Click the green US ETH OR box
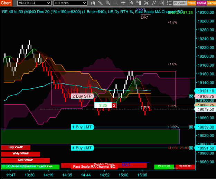216x179 pixels. (164, 167)
